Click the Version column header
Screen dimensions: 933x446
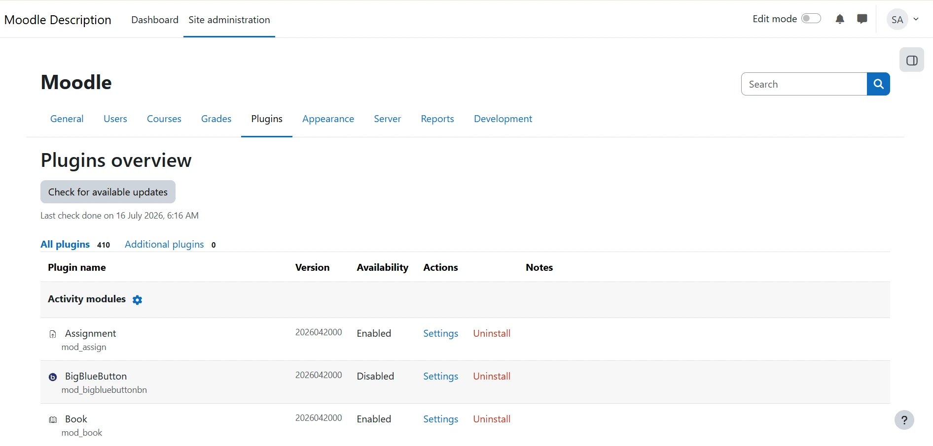tap(312, 267)
